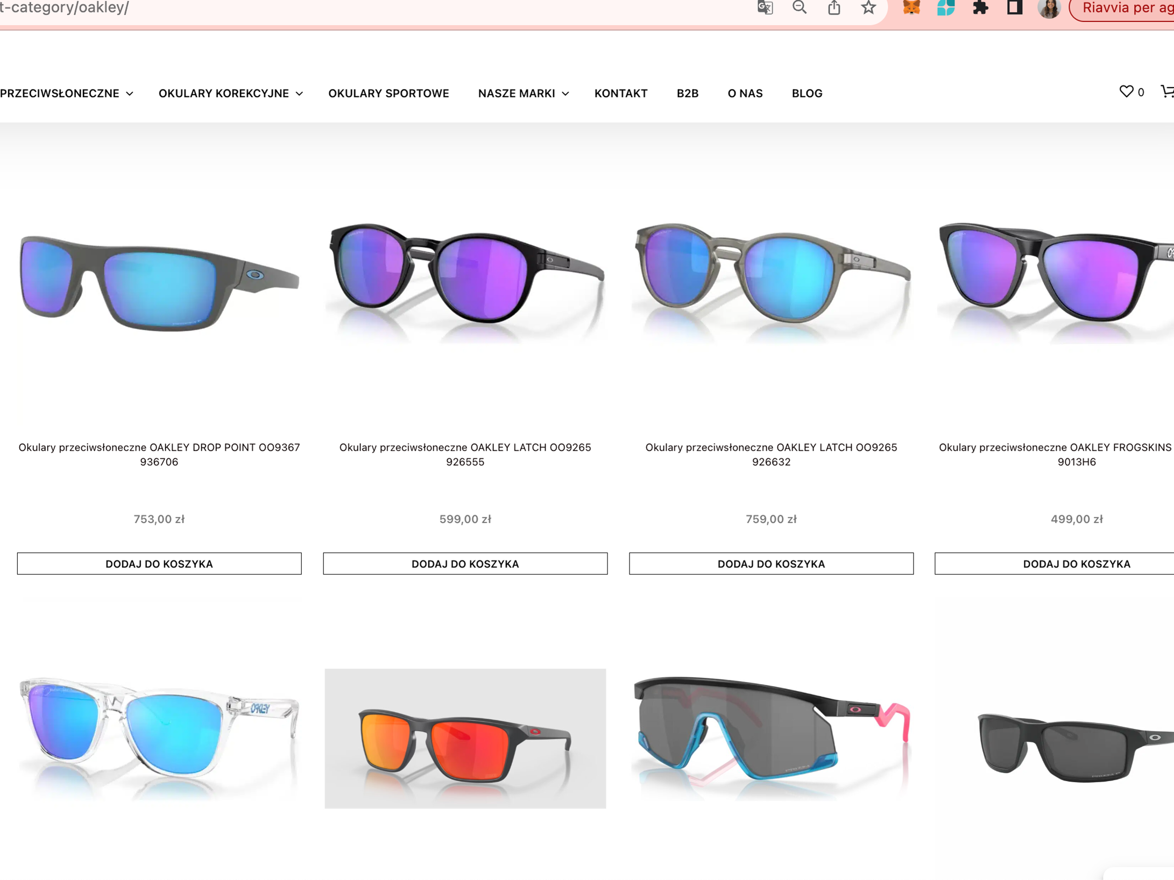
Task: Add OAKLEY LATCH 926555 to cart
Action: (x=465, y=564)
